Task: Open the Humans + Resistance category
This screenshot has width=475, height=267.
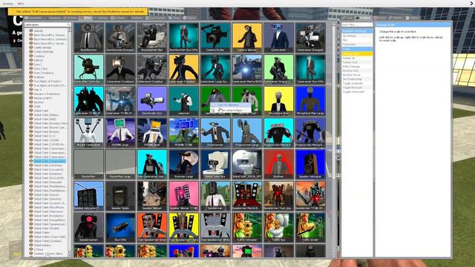Action: point(47,94)
